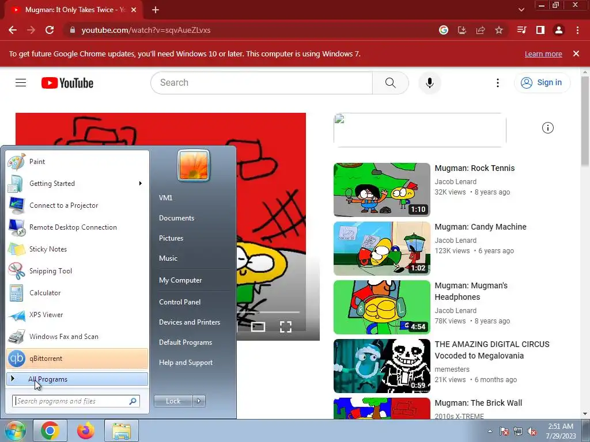
Task: Click the install/download icon in address bar
Action: point(462,30)
